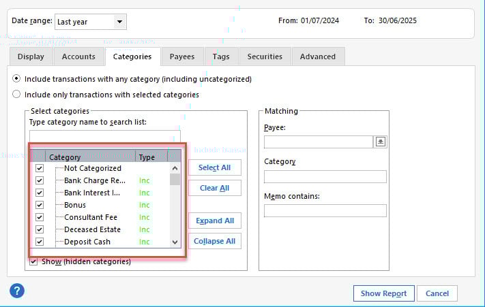Switch to the Accounts tab

click(78, 56)
